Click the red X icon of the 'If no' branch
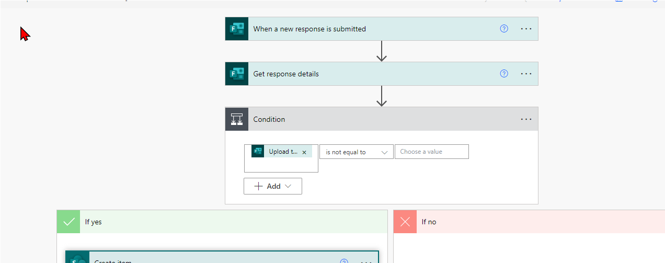665x263 pixels. click(x=405, y=222)
